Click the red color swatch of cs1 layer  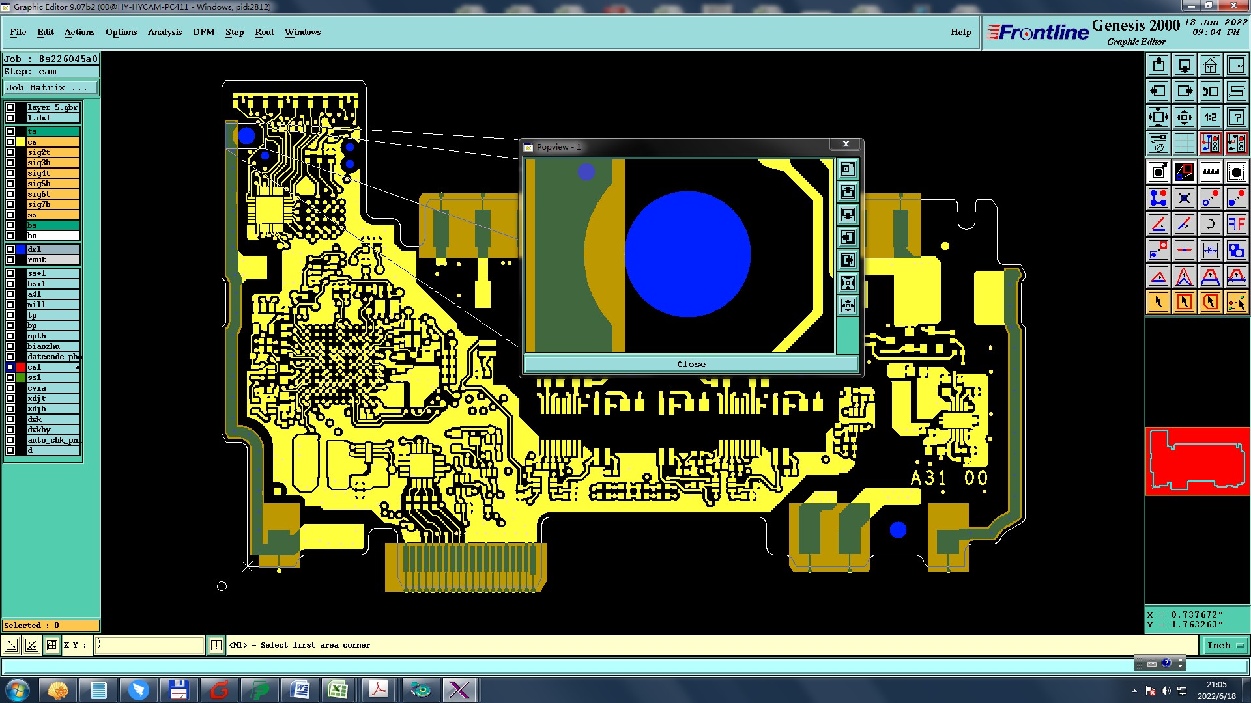21,367
